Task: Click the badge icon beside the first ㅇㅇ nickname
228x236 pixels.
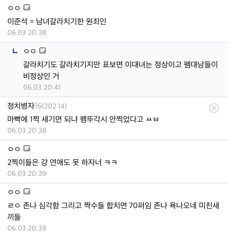Action: click(x=27, y=7)
